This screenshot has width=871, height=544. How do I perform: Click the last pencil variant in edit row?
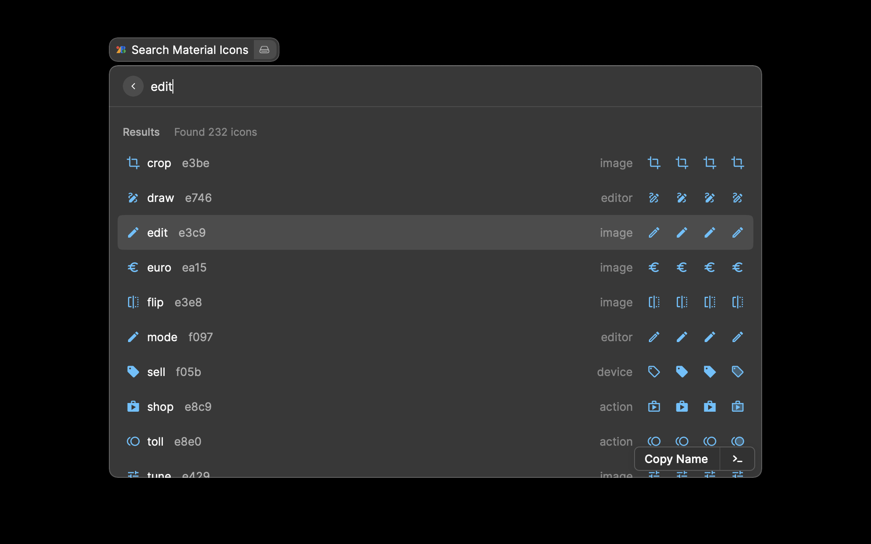pyautogui.click(x=737, y=233)
